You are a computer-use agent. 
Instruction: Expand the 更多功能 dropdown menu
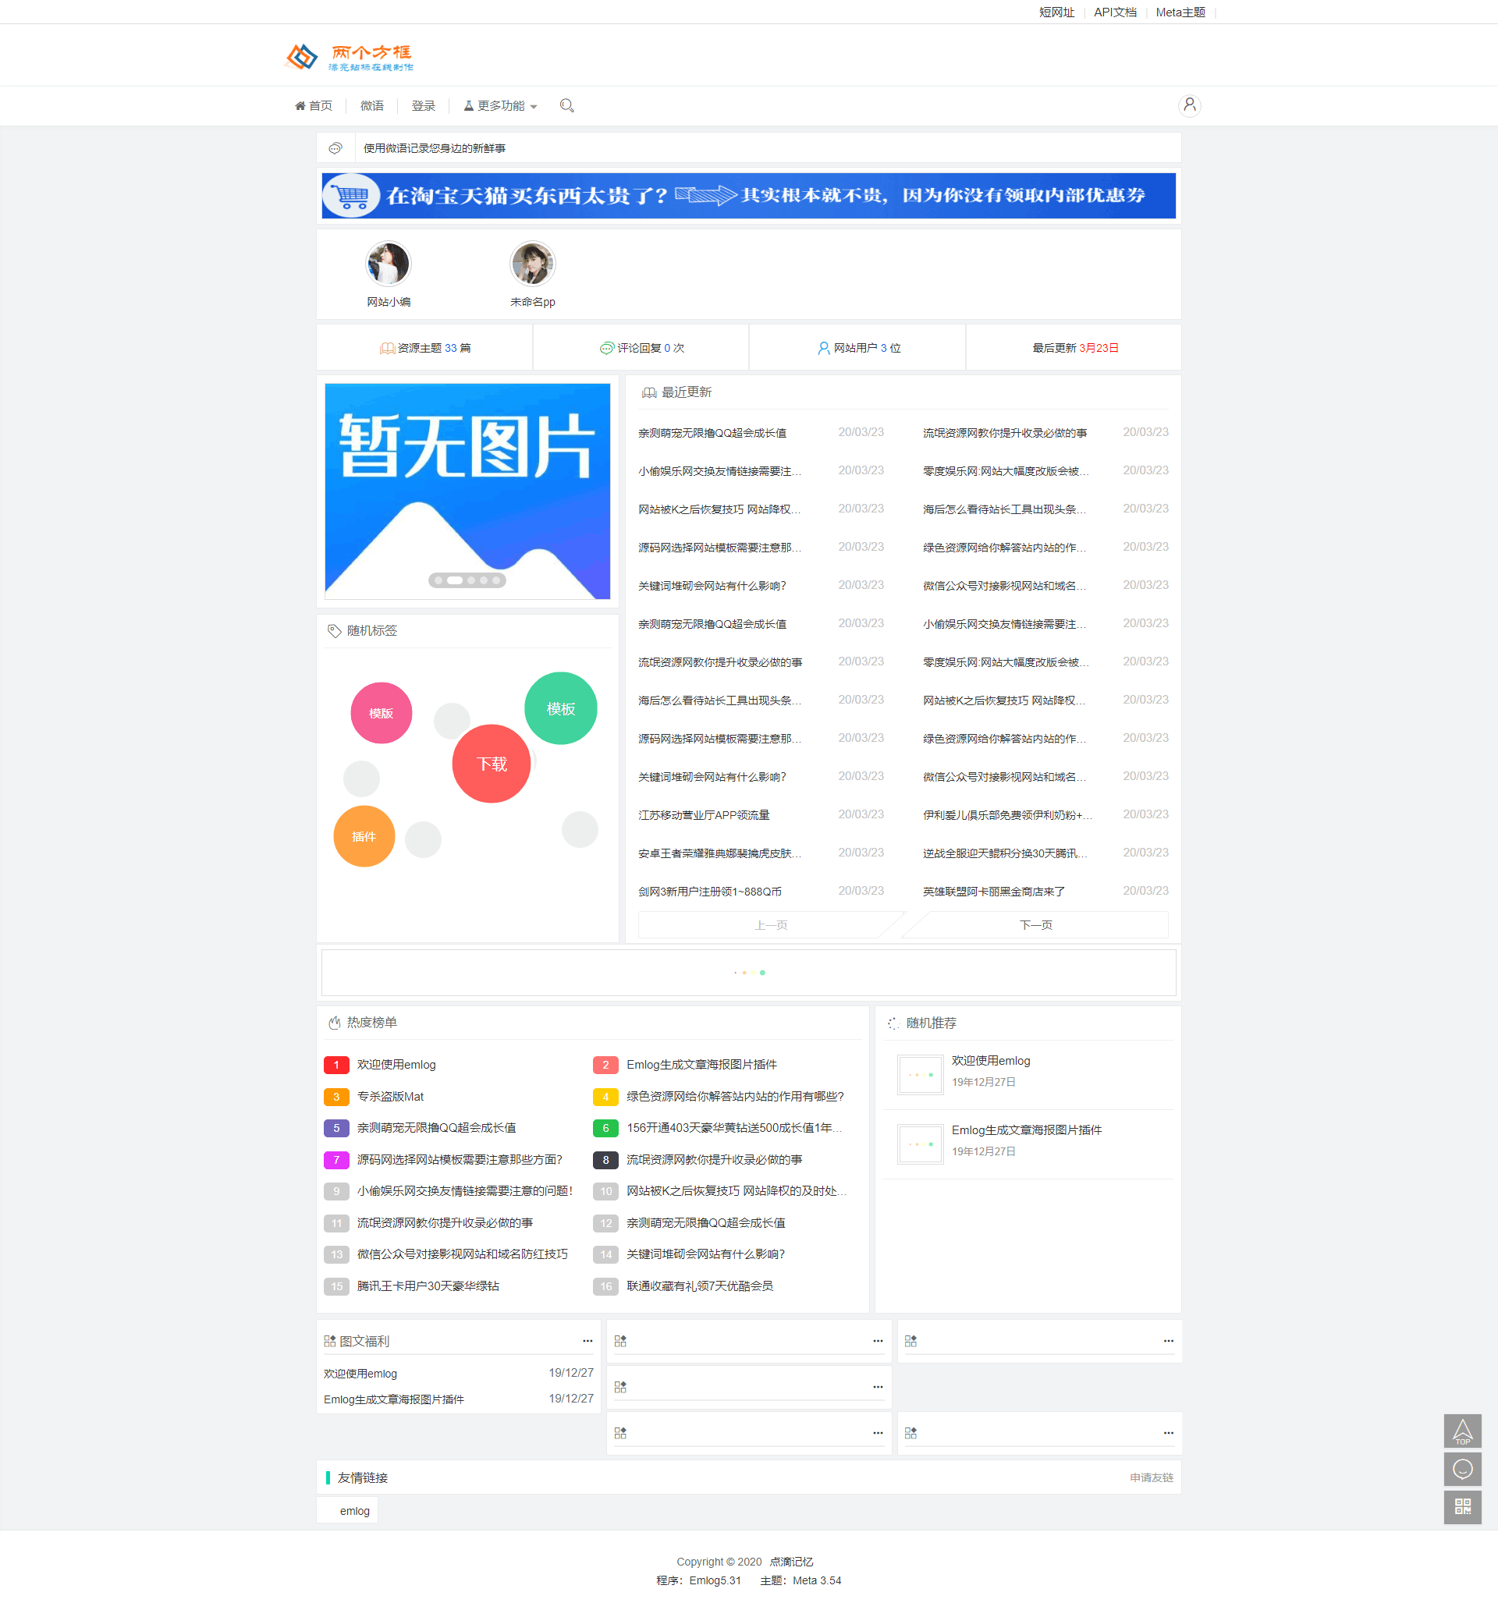click(500, 105)
